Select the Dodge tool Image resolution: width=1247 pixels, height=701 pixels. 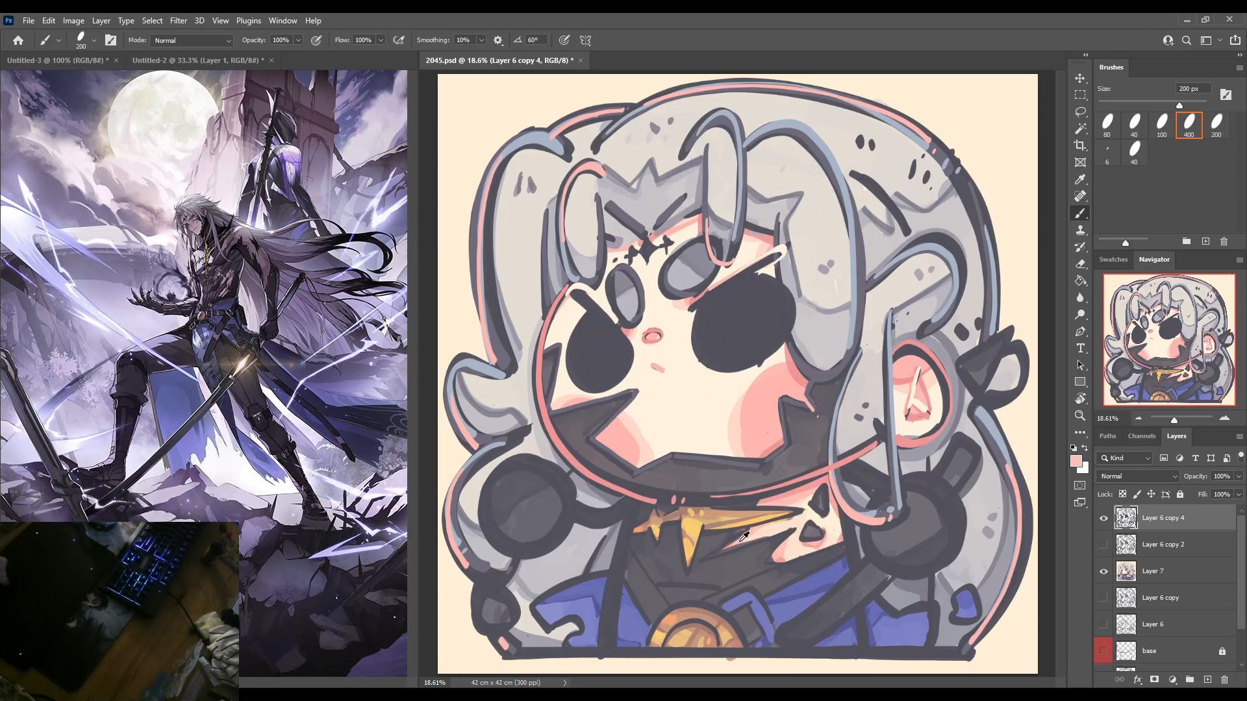pyautogui.click(x=1080, y=315)
